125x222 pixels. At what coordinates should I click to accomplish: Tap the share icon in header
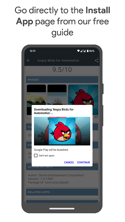(x=97, y=60)
